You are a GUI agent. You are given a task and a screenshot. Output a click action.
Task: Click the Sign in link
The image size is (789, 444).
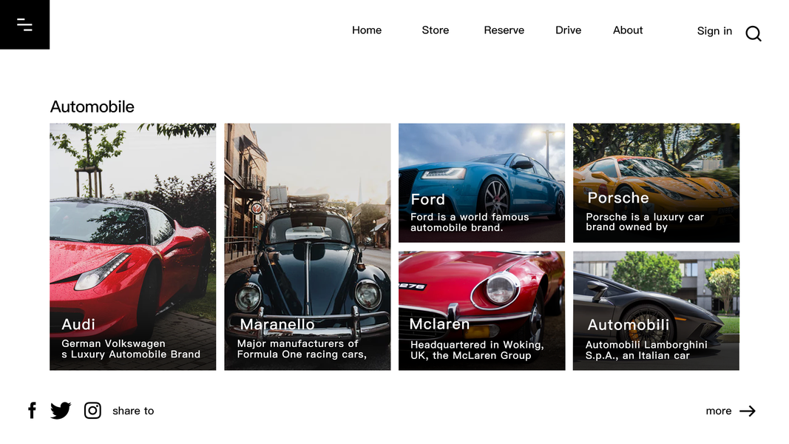[714, 31]
